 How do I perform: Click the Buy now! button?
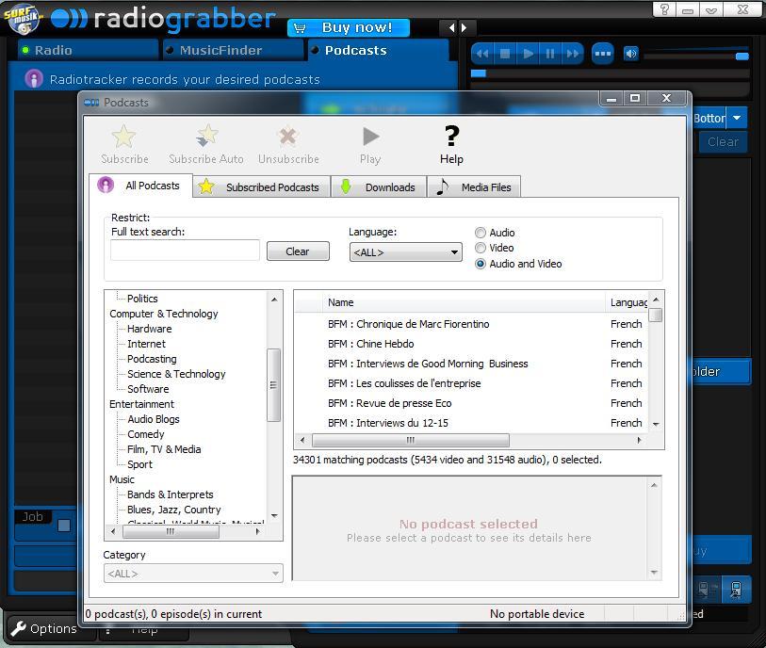pos(348,27)
